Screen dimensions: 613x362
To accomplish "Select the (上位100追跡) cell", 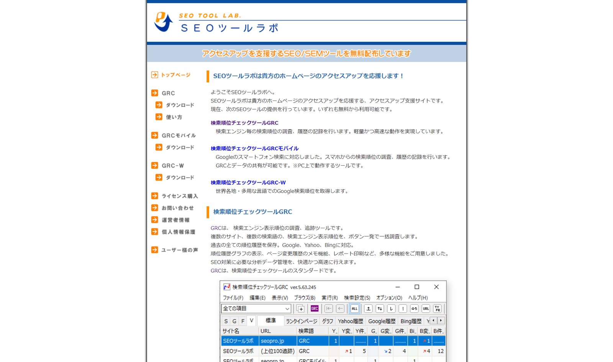I will [x=278, y=351].
